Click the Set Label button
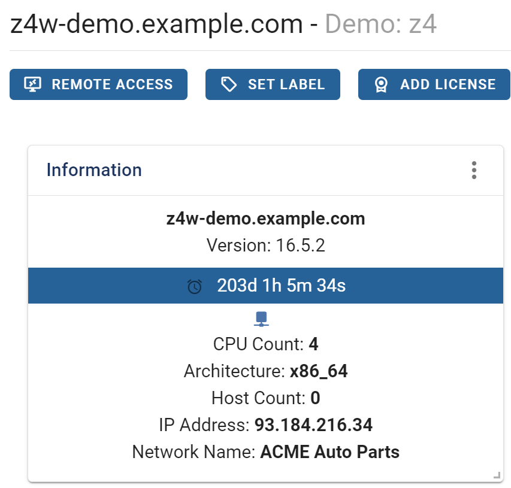Viewport: 511px width, 488px height. [273, 84]
